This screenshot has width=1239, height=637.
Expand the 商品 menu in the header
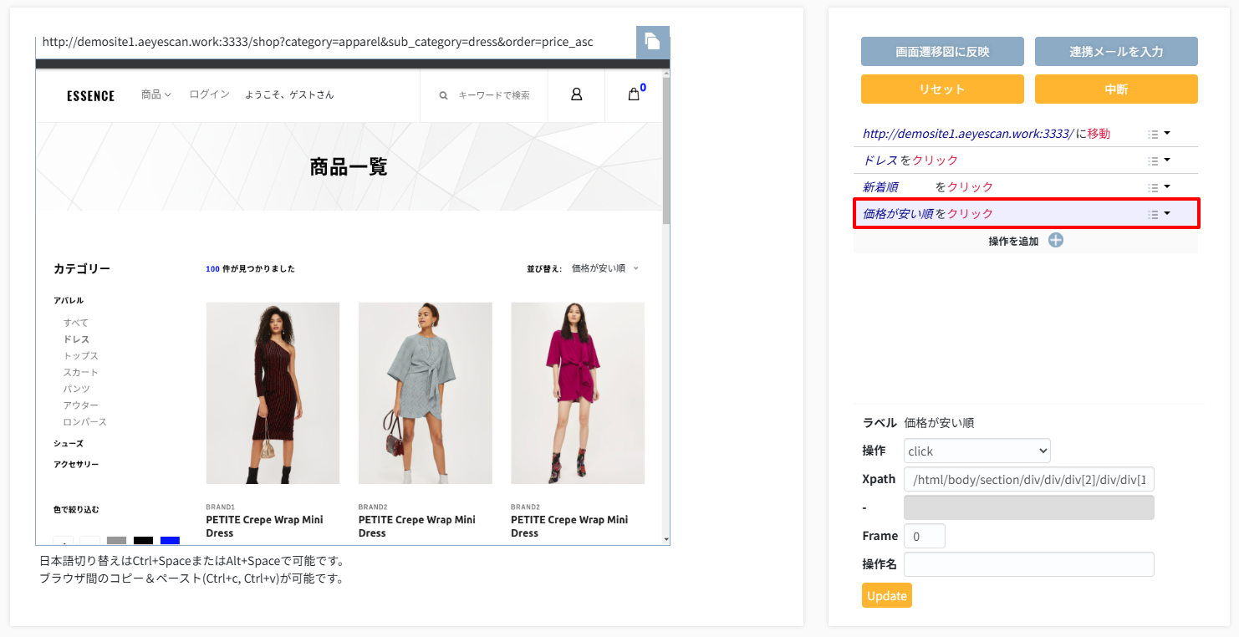pos(156,94)
